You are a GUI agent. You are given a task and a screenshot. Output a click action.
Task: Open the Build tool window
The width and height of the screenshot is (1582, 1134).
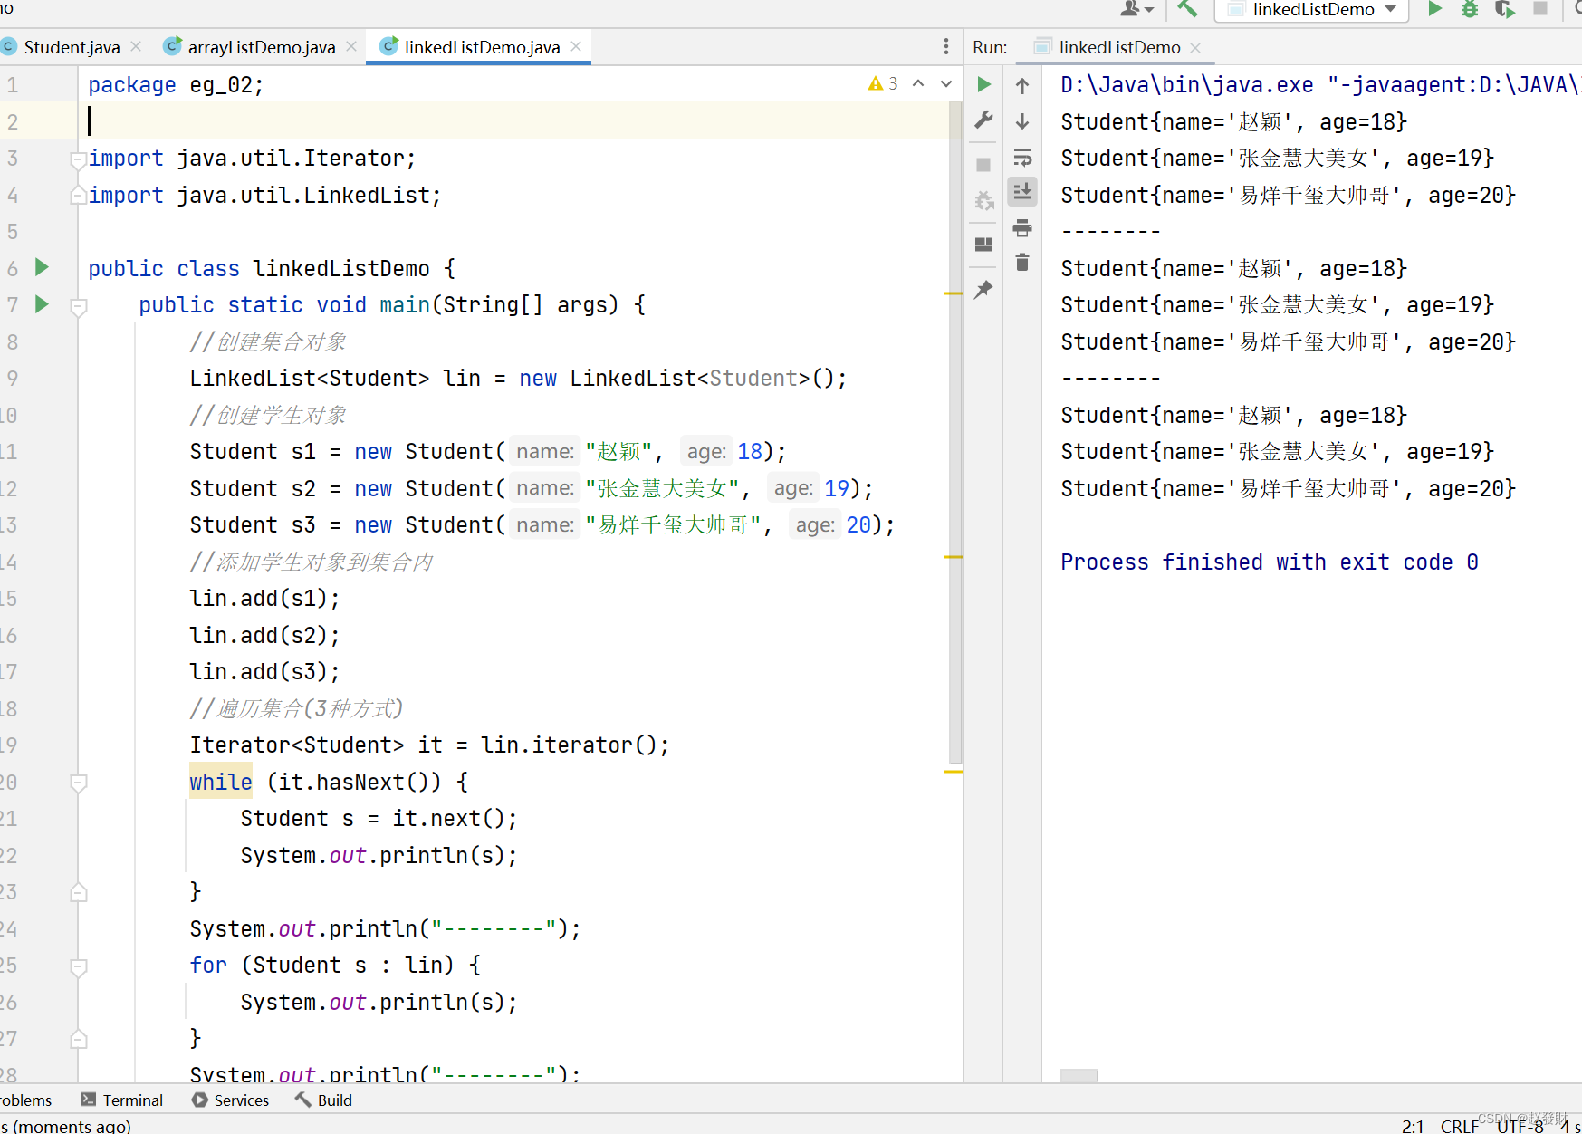[323, 1100]
